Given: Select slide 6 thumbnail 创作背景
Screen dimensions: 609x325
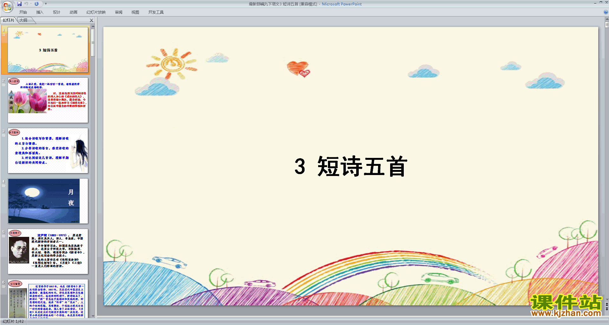Looking at the screenshot, I should click(48, 299).
